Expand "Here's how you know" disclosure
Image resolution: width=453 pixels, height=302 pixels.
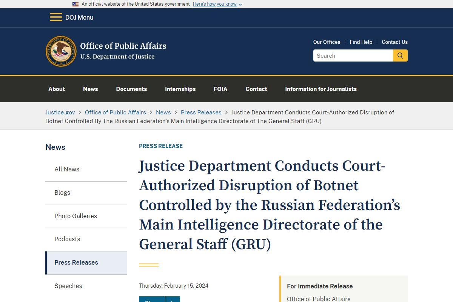pos(217,4)
